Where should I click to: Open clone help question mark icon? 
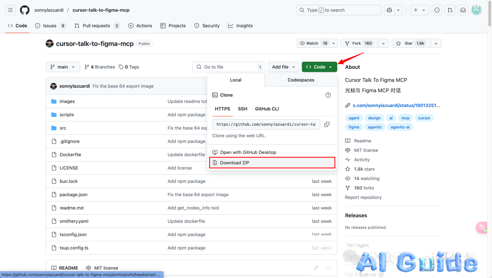click(328, 95)
